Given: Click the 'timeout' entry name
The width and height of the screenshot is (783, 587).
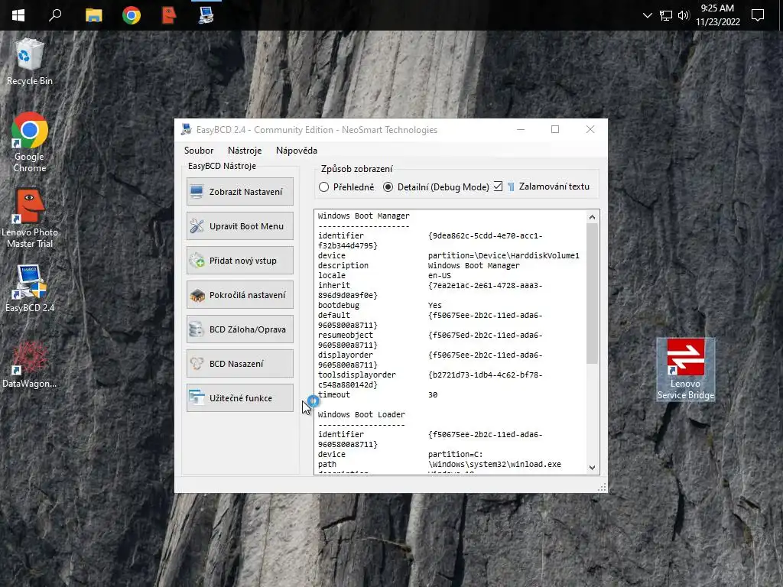Looking at the screenshot, I should click(x=334, y=394).
